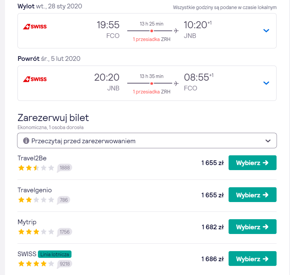
Task: Click Travelgenio review count bubble 786
Action: [x=63, y=200]
